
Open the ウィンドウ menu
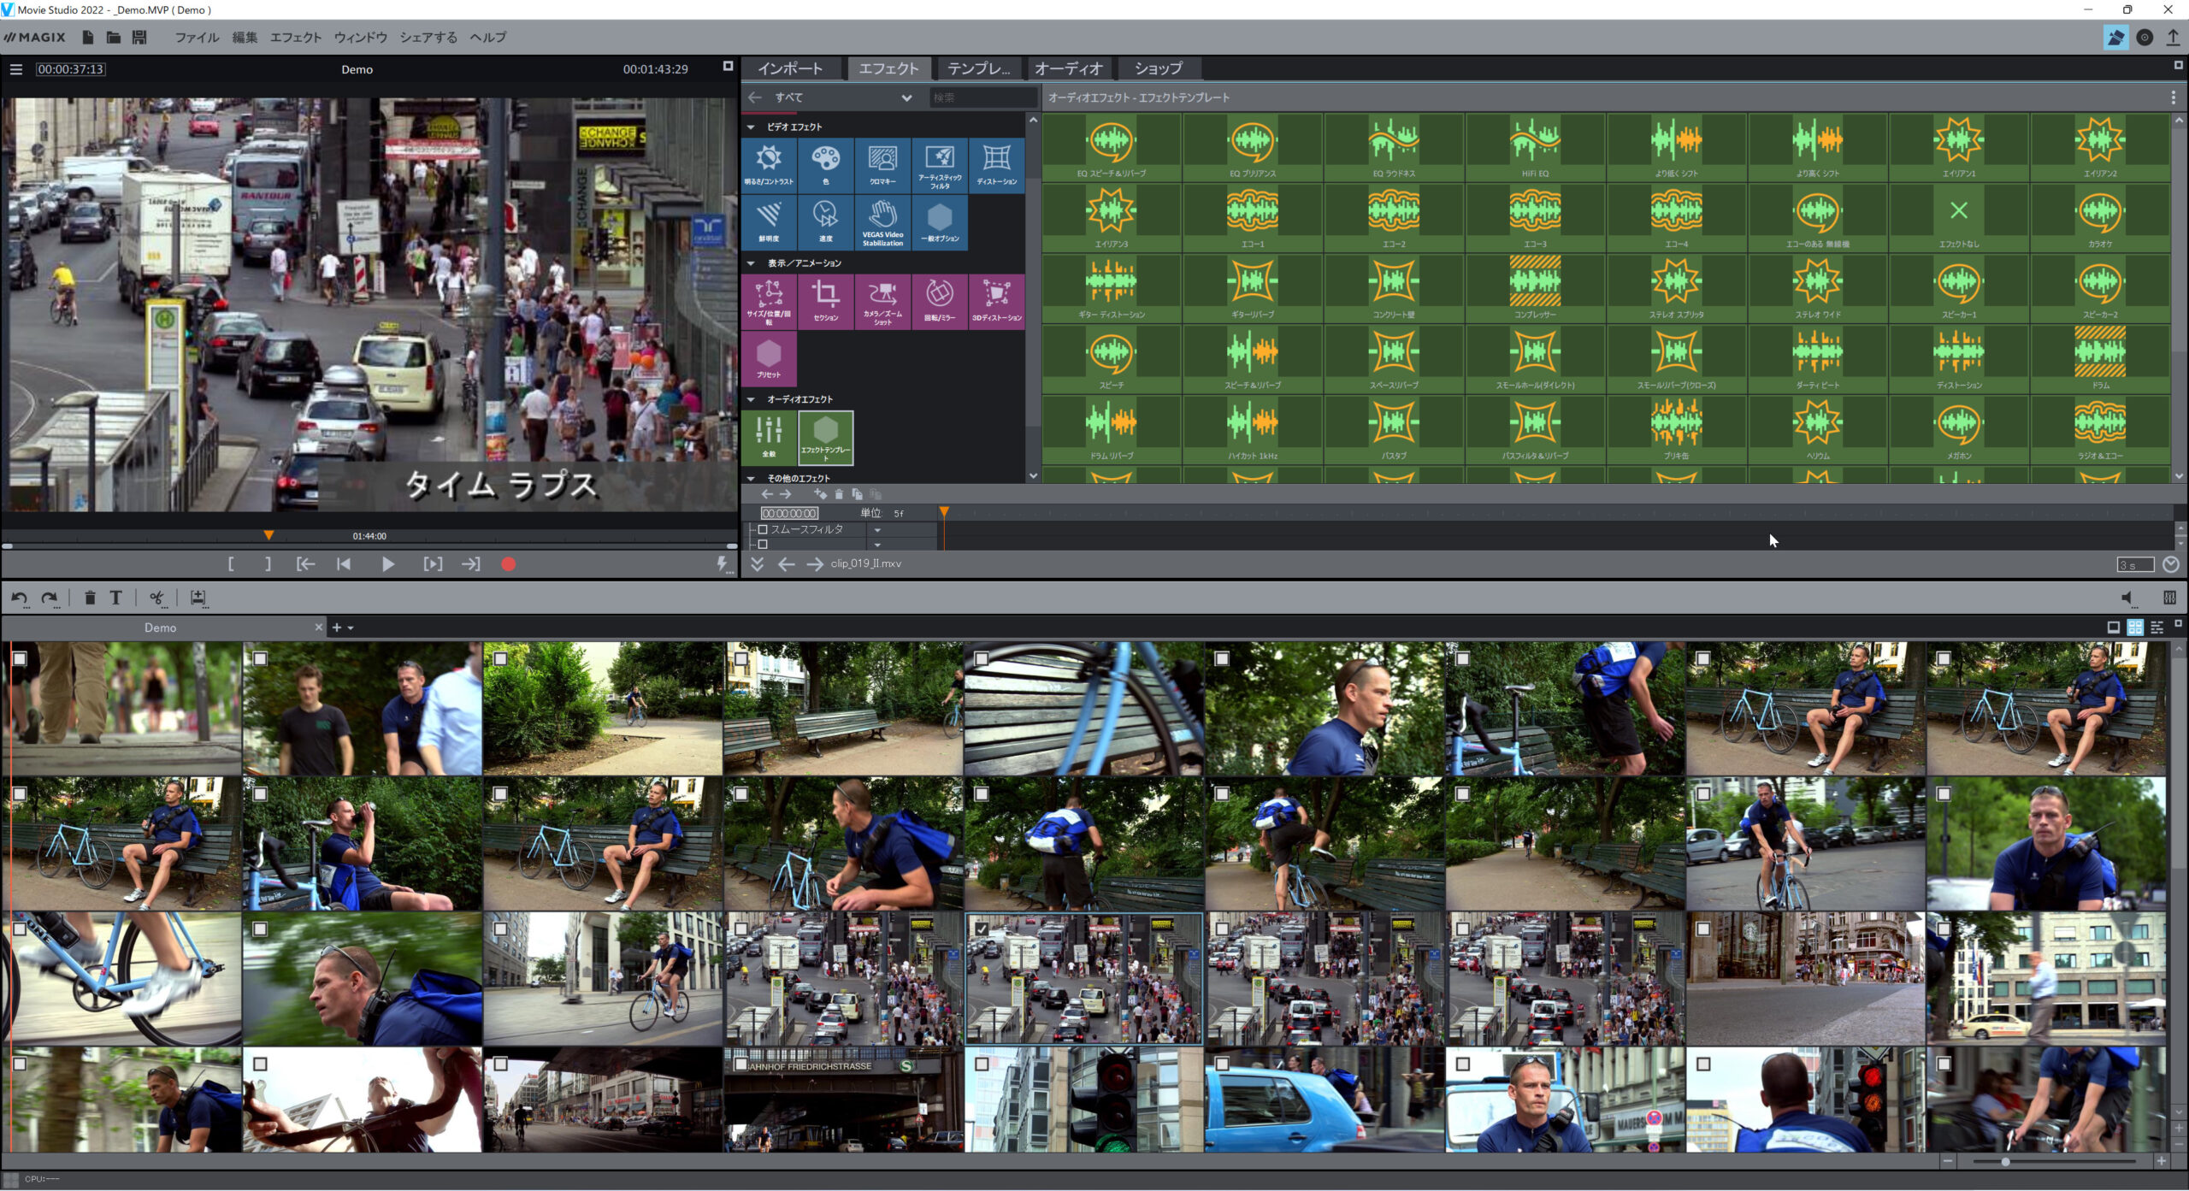point(360,38)
